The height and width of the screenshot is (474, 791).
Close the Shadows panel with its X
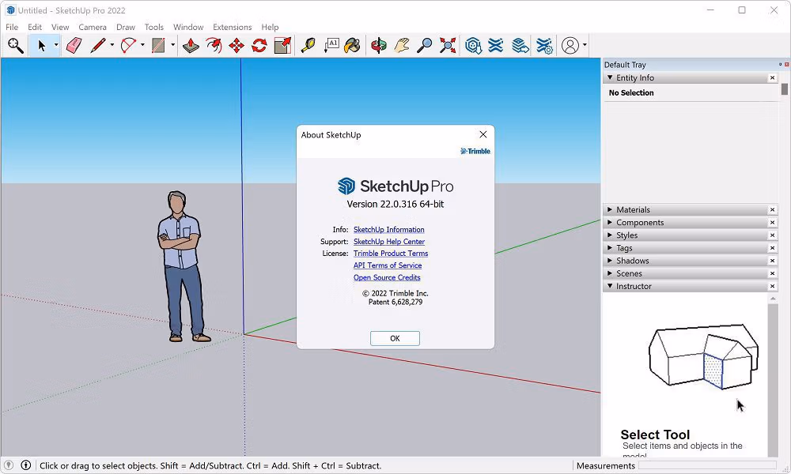click(772, 261)
